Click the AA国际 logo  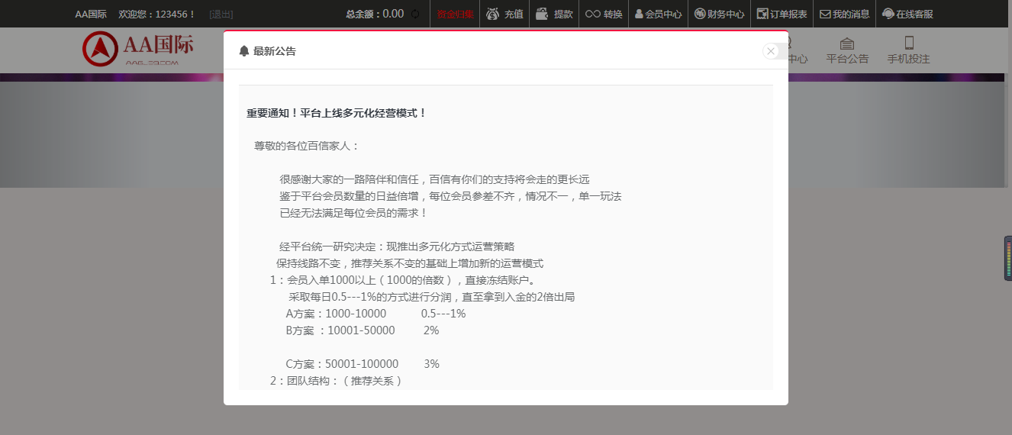138,49
